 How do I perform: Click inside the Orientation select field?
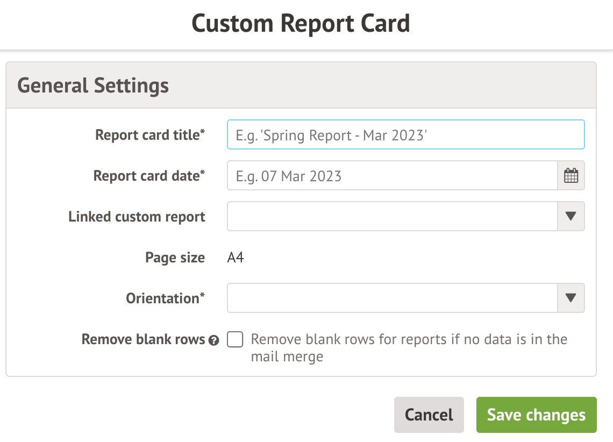(x=392, y=298)
